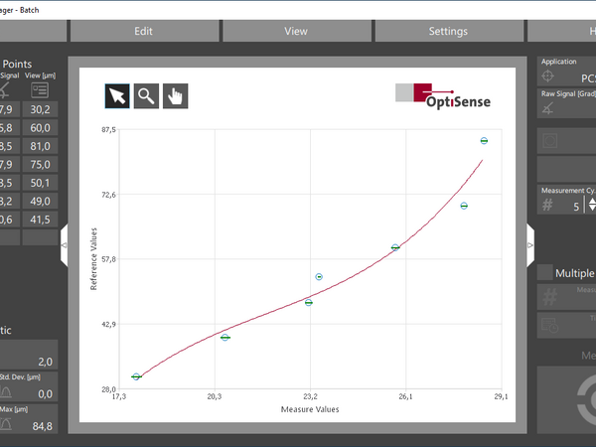
Task: Select the 30,2 view value cell
Action: (x=41, y=109)
